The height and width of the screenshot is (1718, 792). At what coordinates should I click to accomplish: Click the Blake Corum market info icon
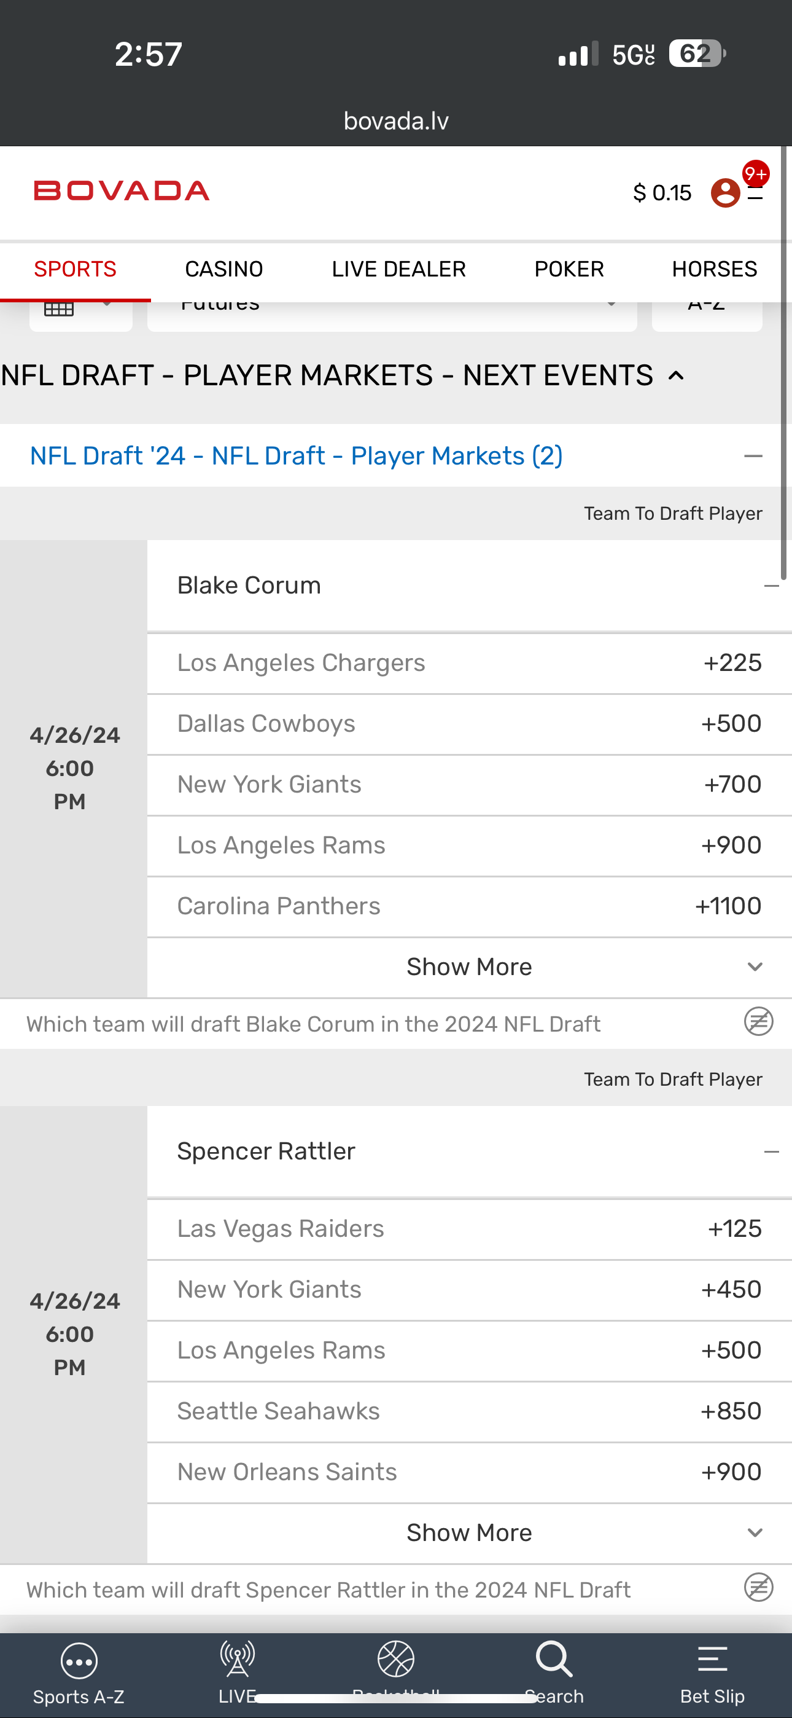[758, 1022]
